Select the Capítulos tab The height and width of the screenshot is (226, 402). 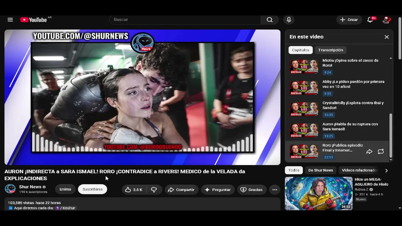point(301,50)
